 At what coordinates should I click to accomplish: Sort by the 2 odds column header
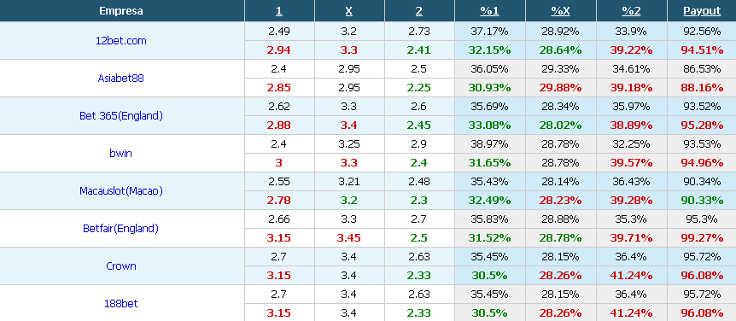[418, 11]
